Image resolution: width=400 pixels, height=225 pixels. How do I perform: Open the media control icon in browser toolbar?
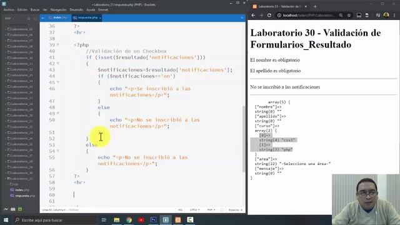377,15
